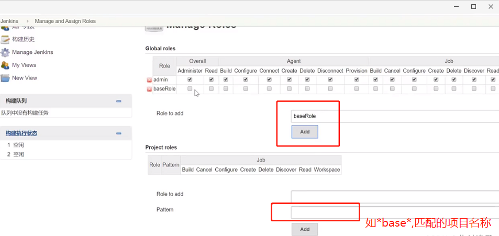Screen dimensions: 499x236
Task: Enable baseRole Agent Connect checkbox
Action: pyautogui.click(x=269, y=89)
